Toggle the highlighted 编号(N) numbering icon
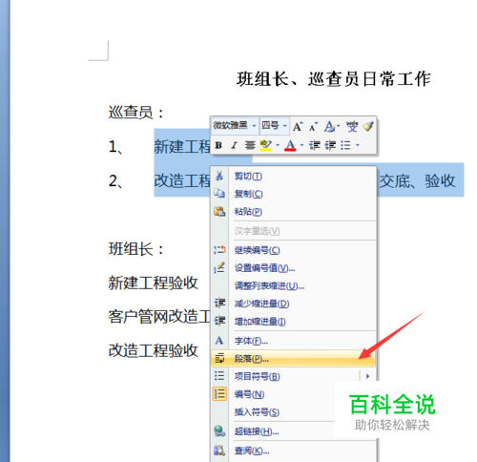477x462 pixels. point(219,394)
